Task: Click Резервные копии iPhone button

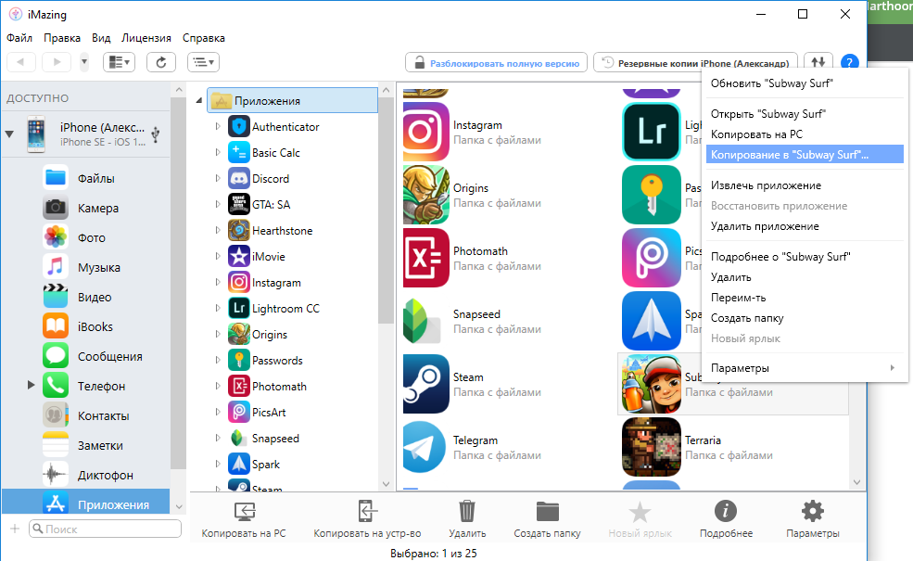Action: [696, 63]
